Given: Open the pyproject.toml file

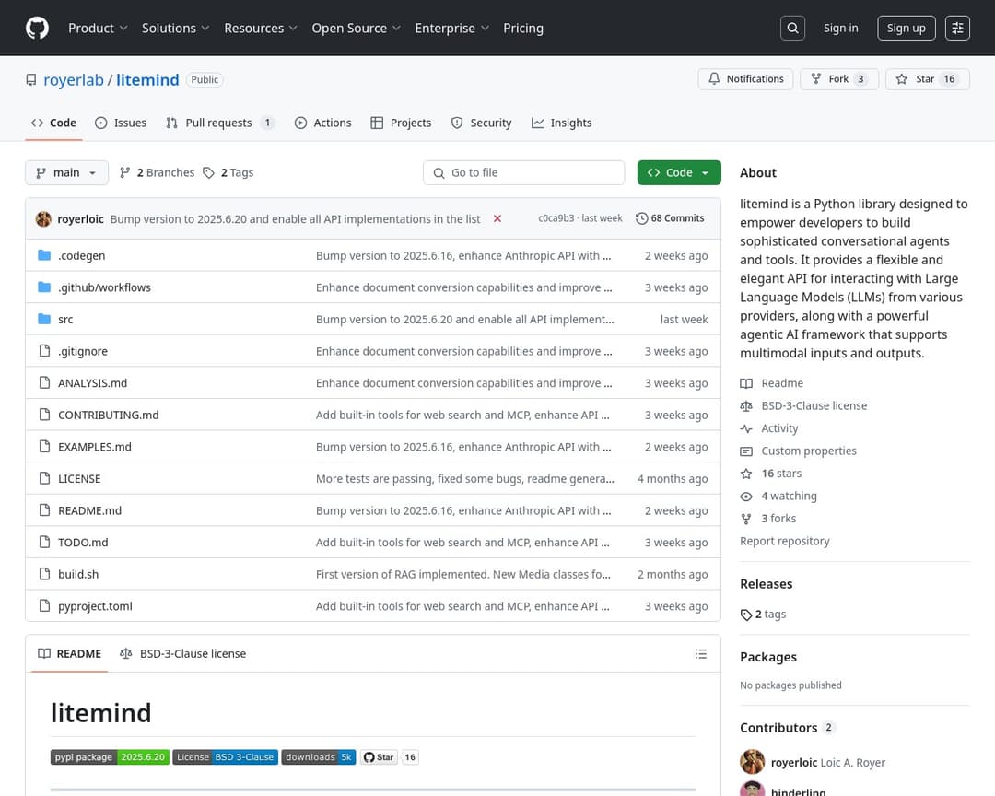Looking at the screenshot, I should tap(95, 606).
